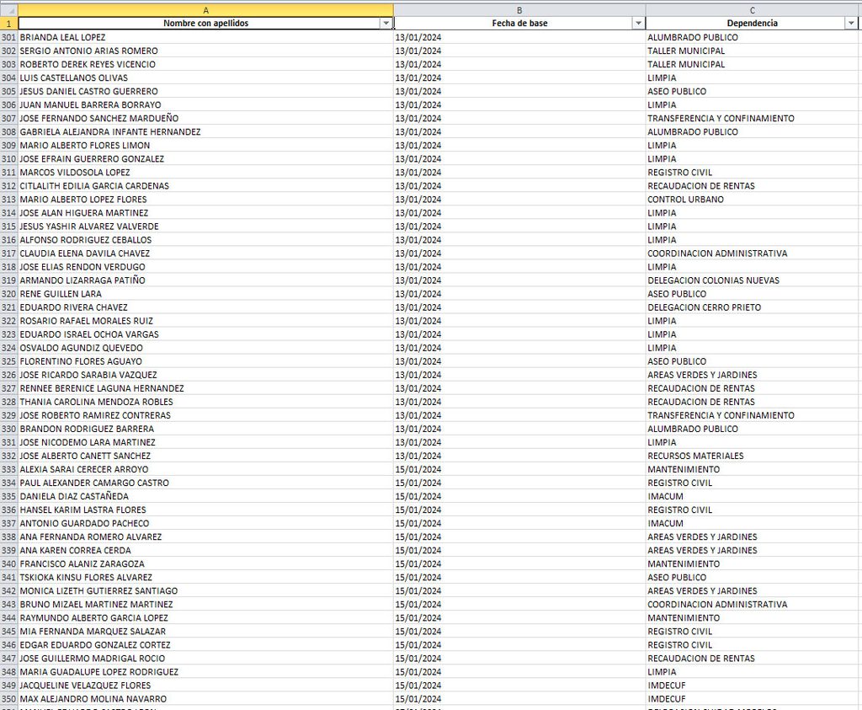Open the filter dropdown for Fecha de base

(x=638, y=23)
